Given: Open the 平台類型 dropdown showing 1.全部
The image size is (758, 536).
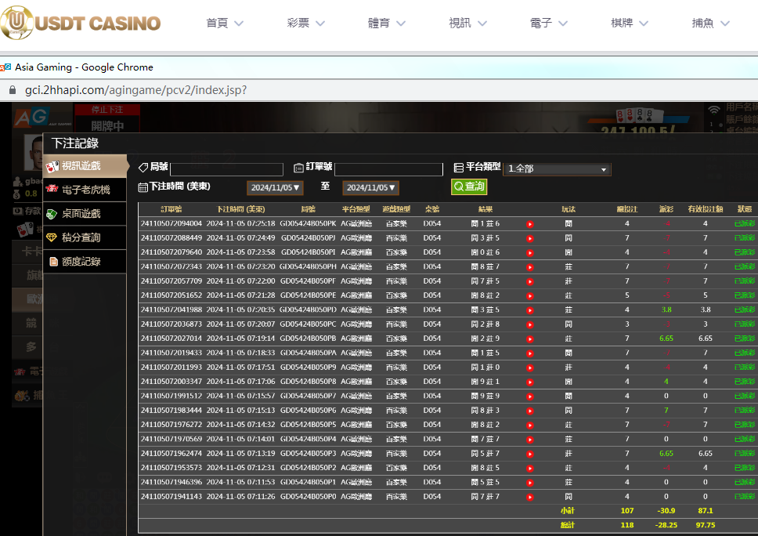Looking at the screenshot, I should point(557,168).
